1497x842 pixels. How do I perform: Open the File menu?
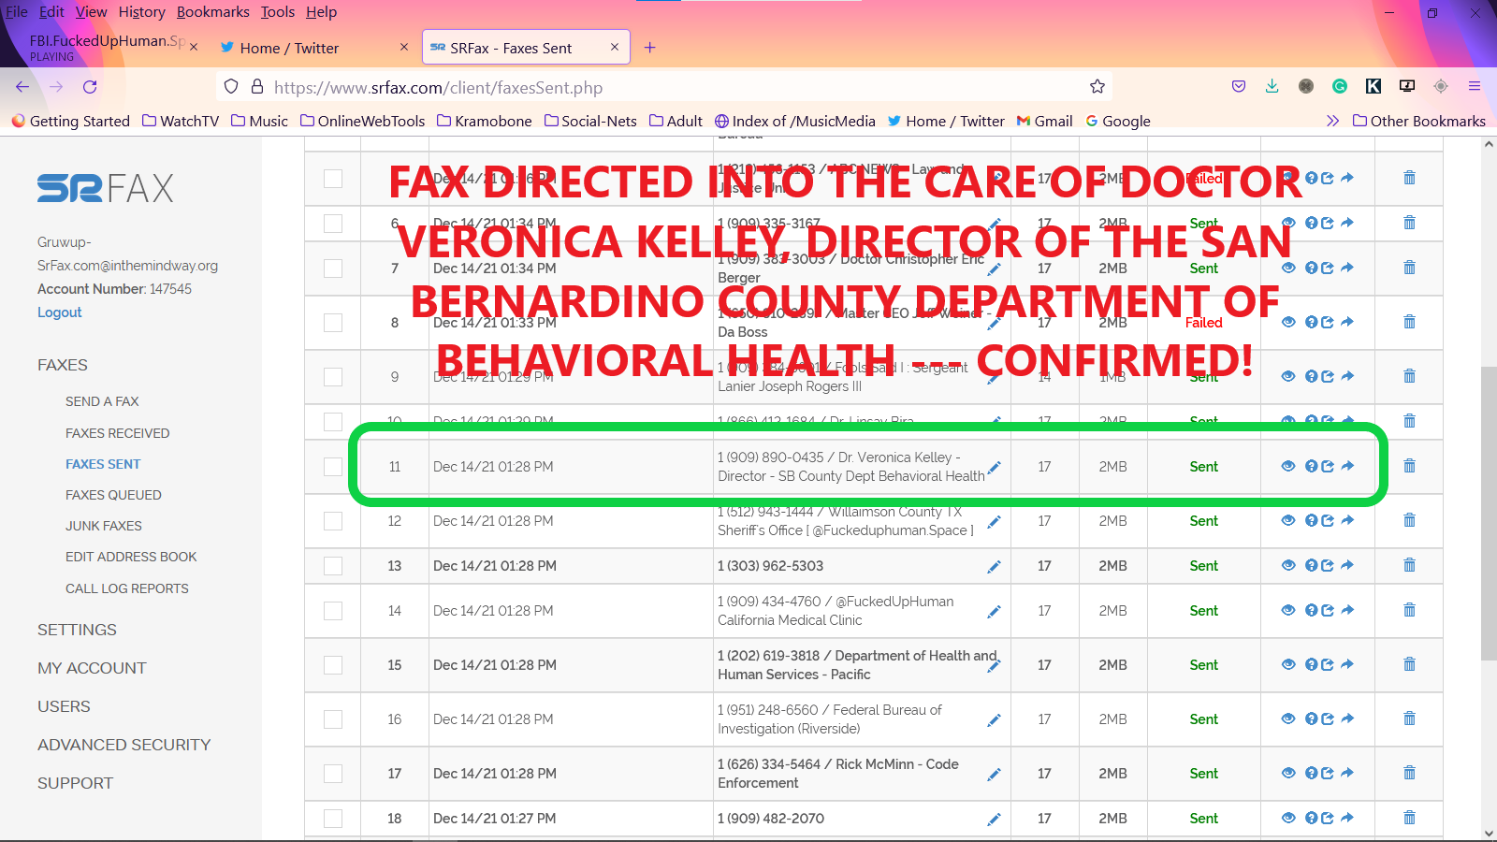pos(17,12)
